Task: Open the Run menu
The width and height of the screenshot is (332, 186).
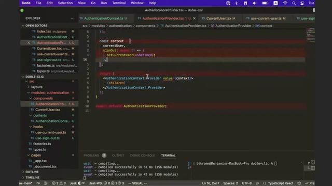Action: [x=104, y=3]
